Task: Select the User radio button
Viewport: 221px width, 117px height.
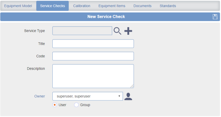Action: (55, 105)
